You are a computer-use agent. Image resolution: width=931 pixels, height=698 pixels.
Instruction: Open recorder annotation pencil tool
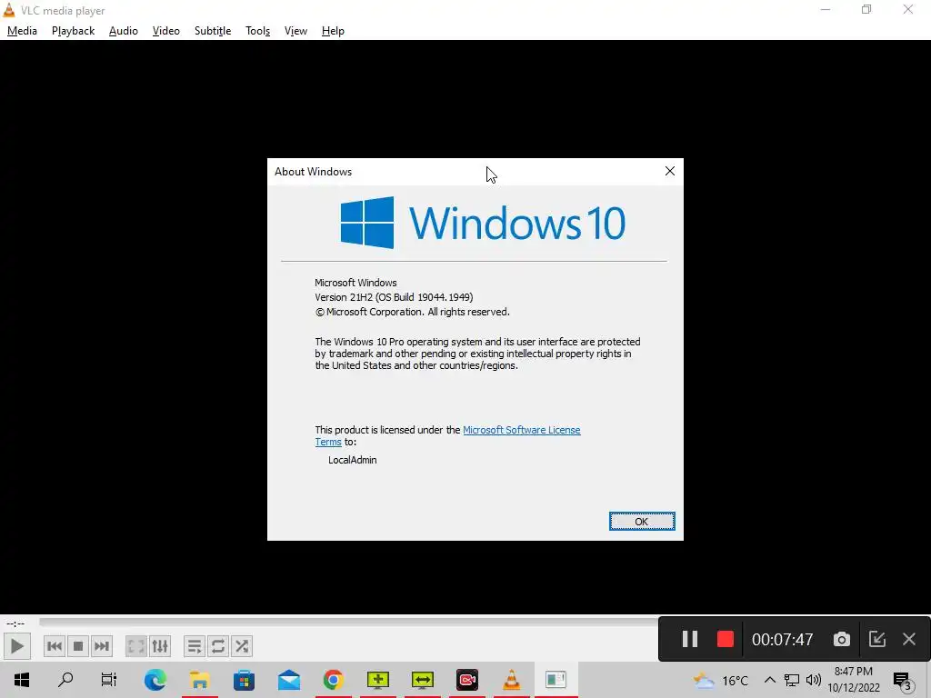point(877,639)
